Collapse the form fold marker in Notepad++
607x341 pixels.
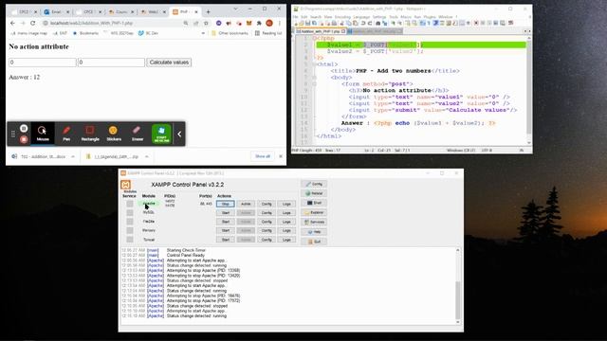(314, 84)
